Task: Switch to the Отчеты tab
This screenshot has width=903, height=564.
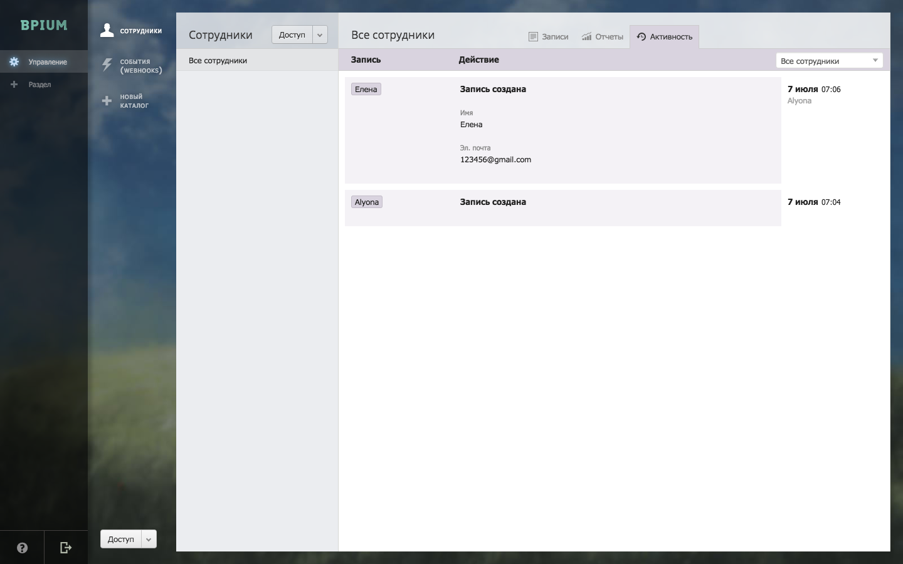Action: pos(603,37)
